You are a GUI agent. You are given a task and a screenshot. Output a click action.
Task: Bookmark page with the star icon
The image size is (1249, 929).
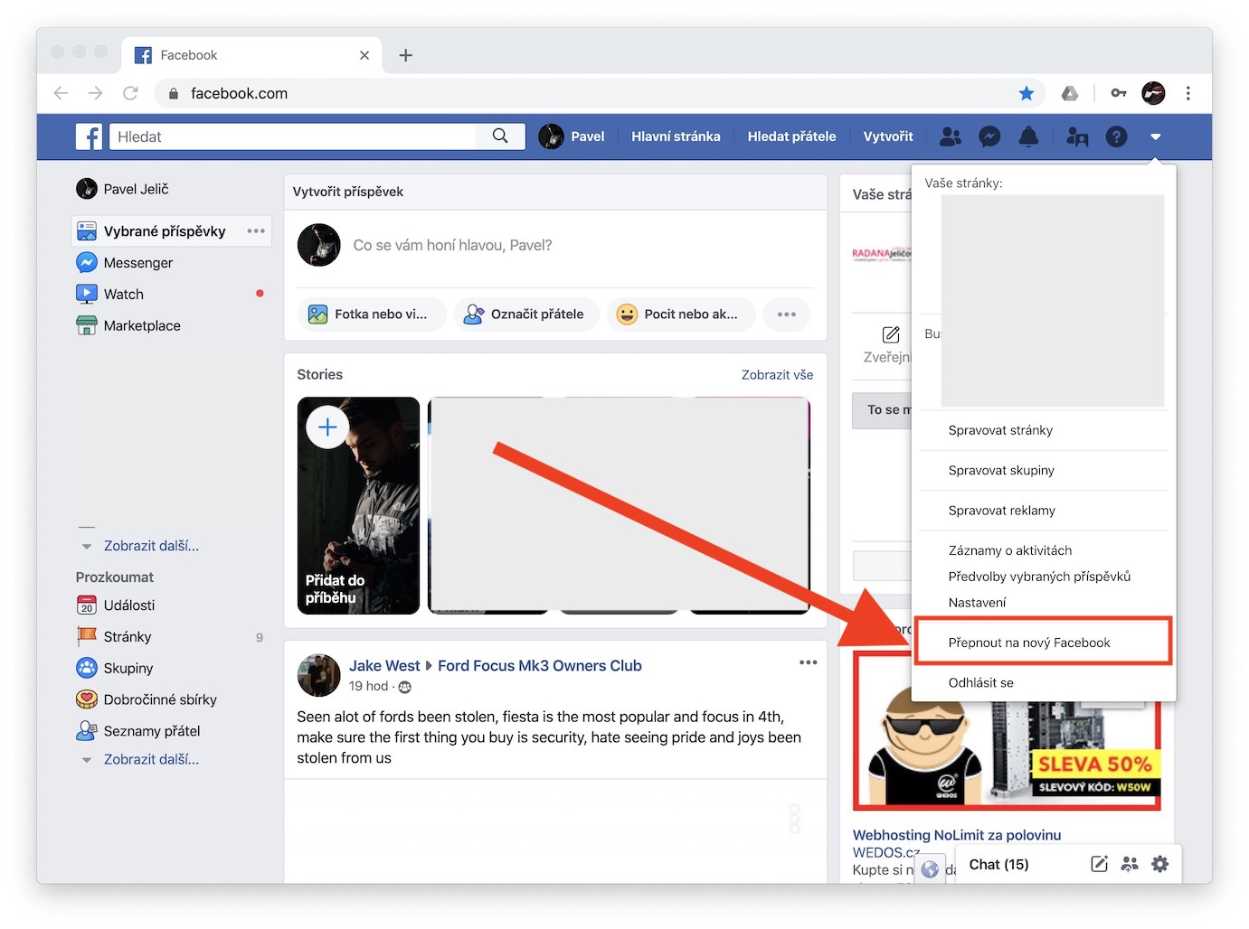point(1026,93)
